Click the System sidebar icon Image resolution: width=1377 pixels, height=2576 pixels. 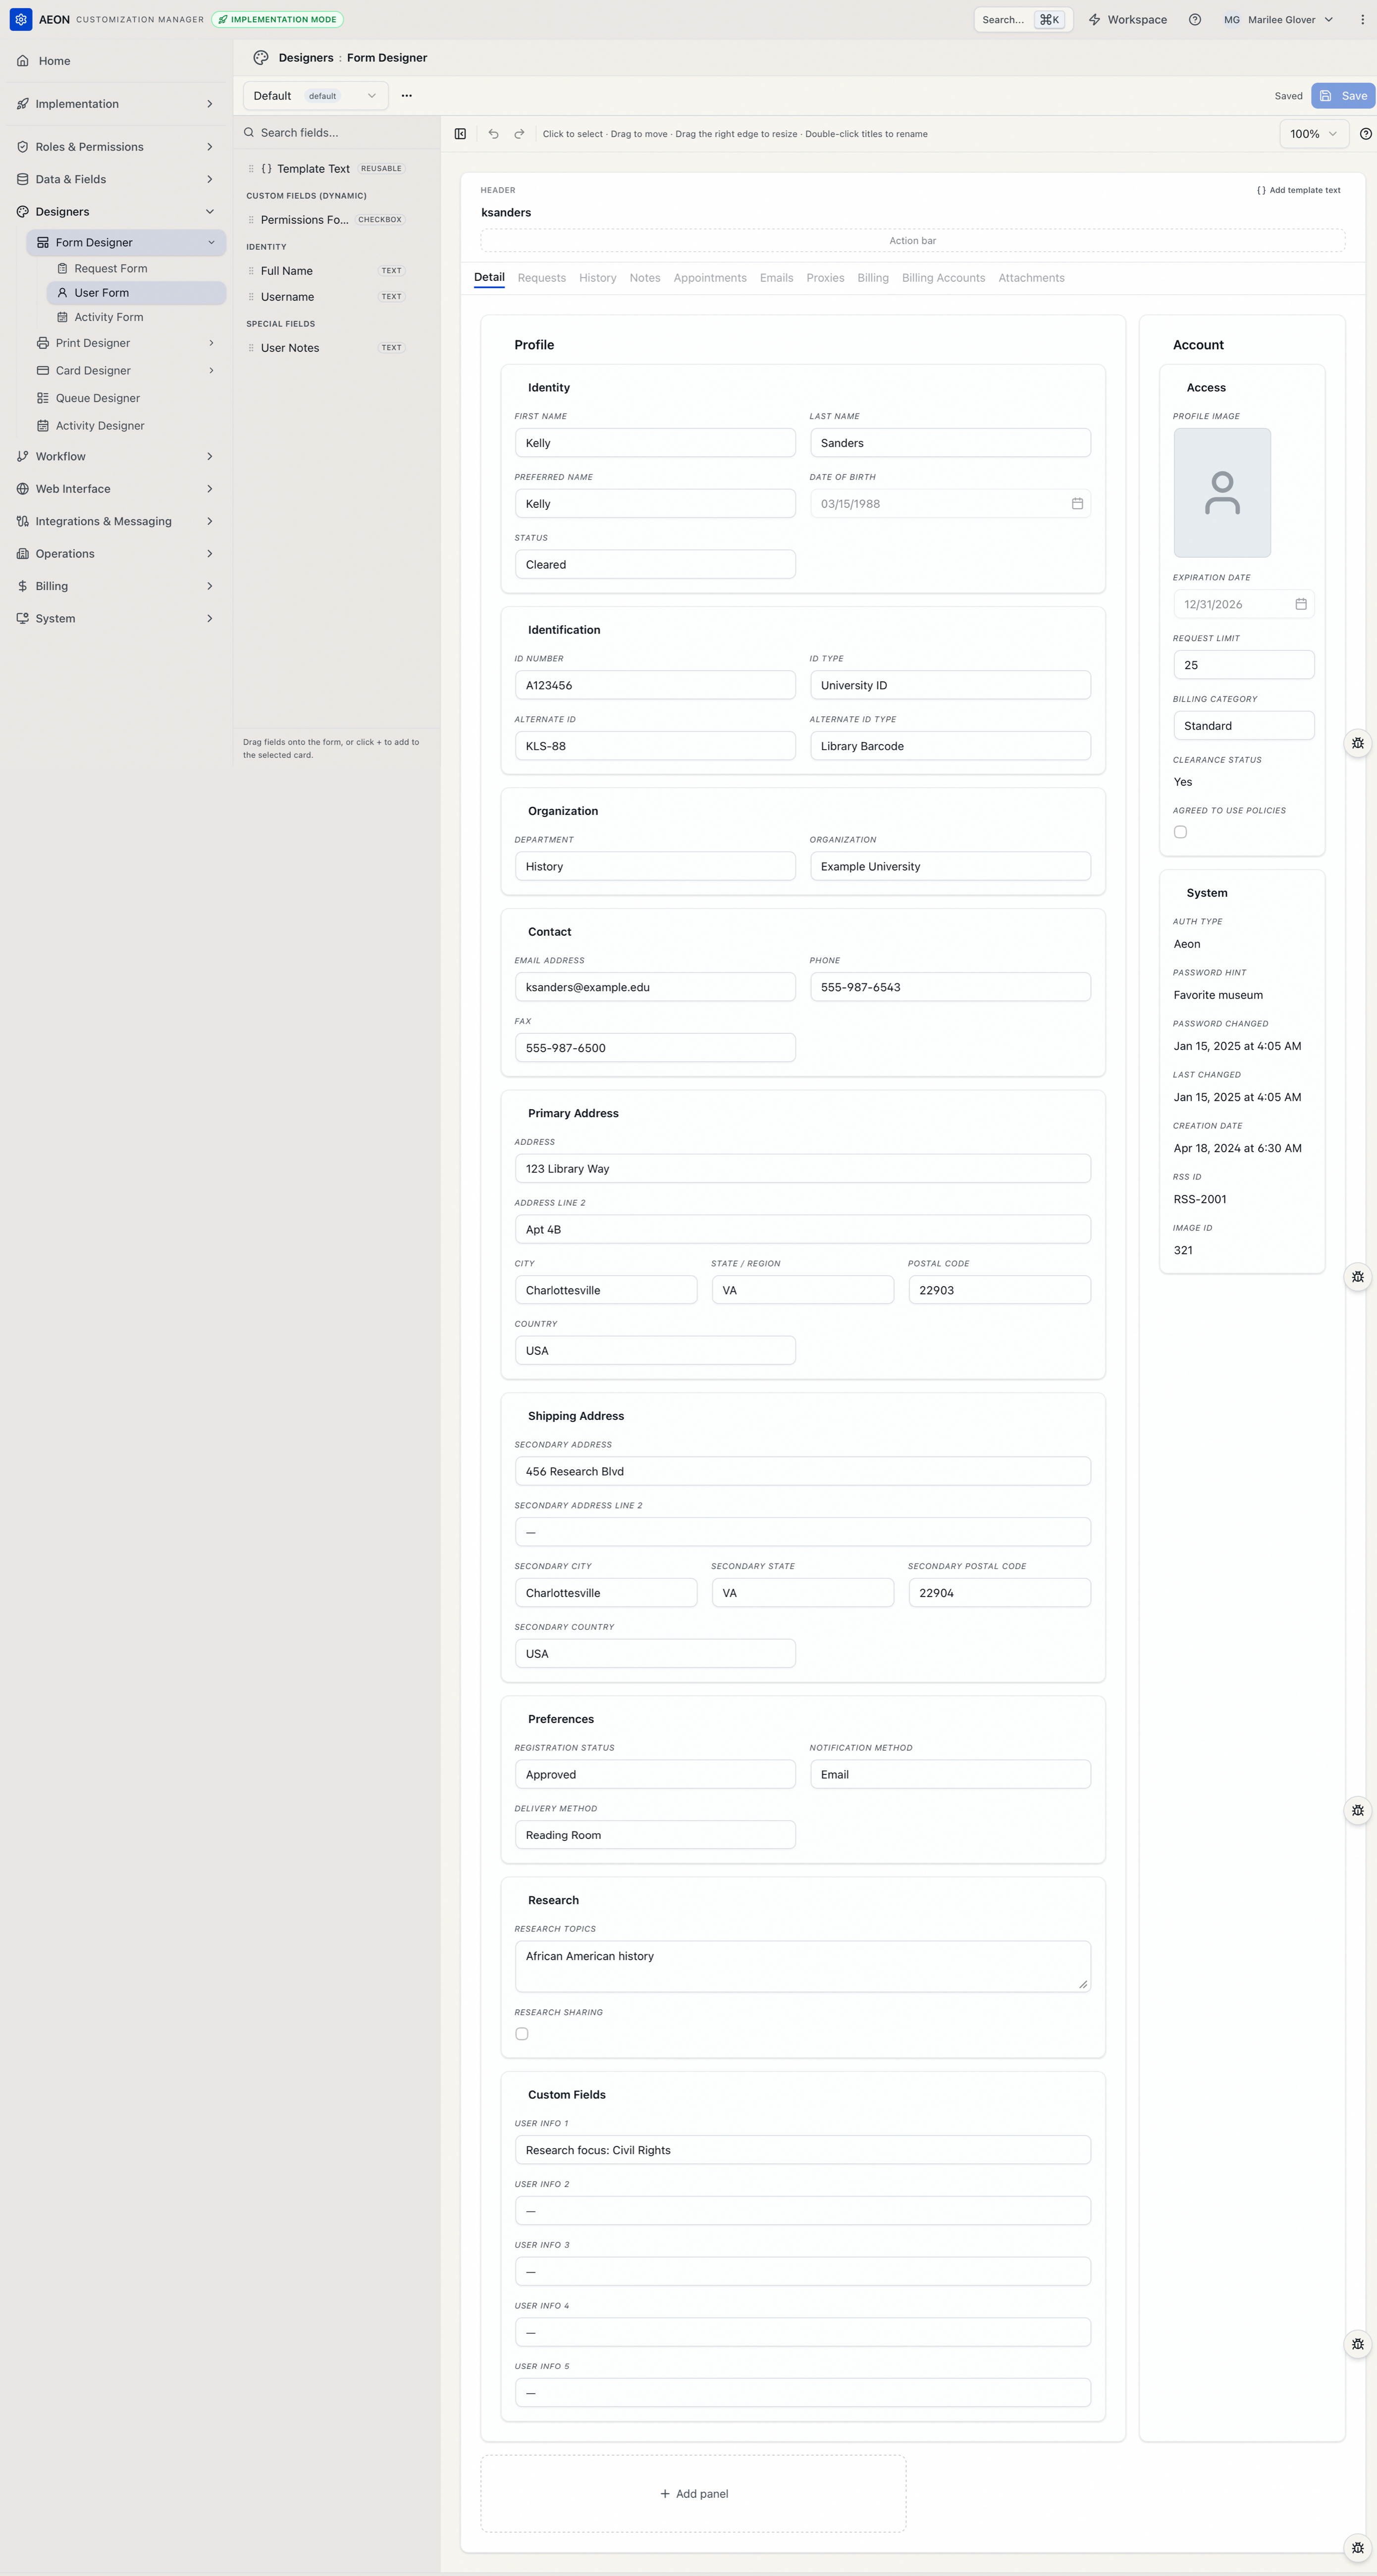tap(22, 618)
